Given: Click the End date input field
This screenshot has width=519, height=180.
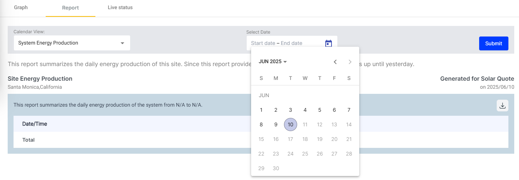Looking at the screenshot, I should click(292, 43).
